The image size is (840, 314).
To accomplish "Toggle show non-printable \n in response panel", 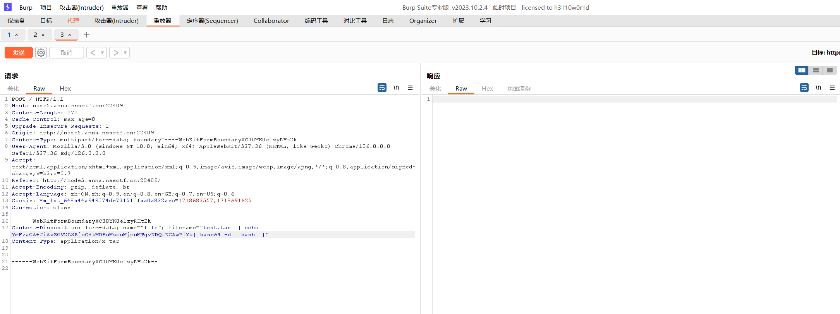I will click(x=818, y=88).
